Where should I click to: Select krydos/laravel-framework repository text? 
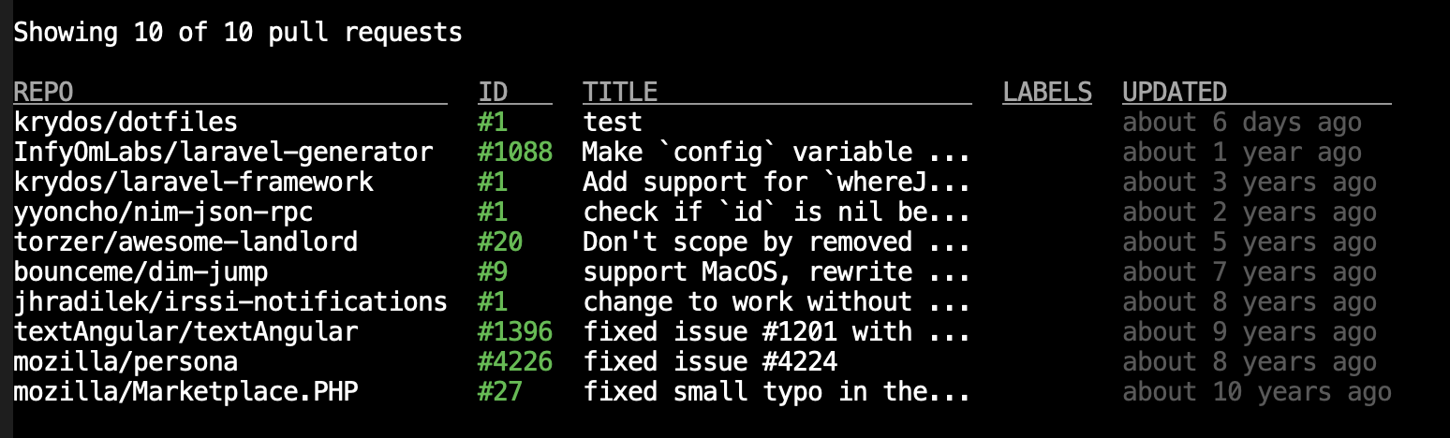(193, 182)
